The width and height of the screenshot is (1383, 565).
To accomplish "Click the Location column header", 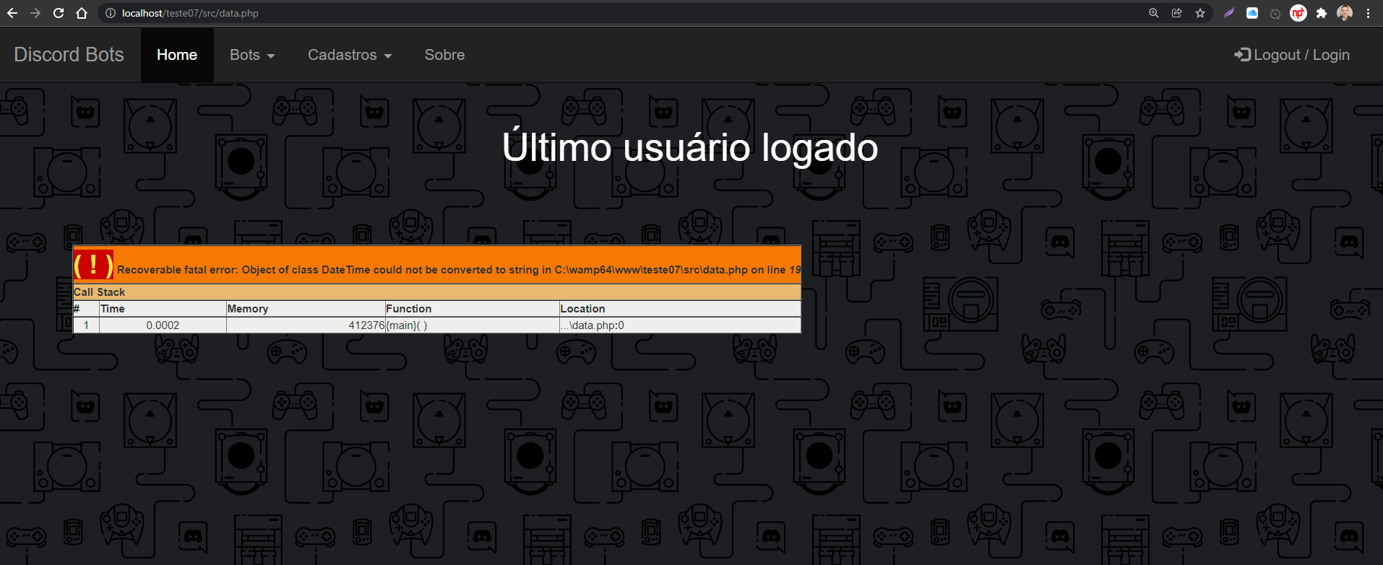I will (x=680, y=308).
